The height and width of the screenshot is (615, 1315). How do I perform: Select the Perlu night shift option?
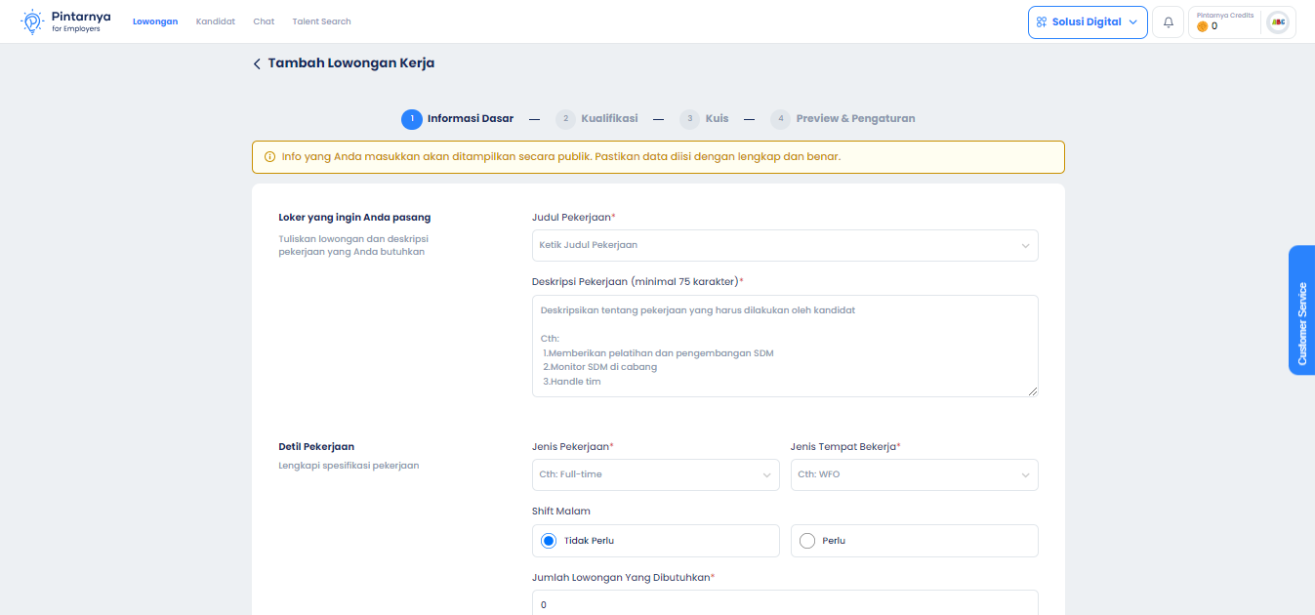(807, 541)
